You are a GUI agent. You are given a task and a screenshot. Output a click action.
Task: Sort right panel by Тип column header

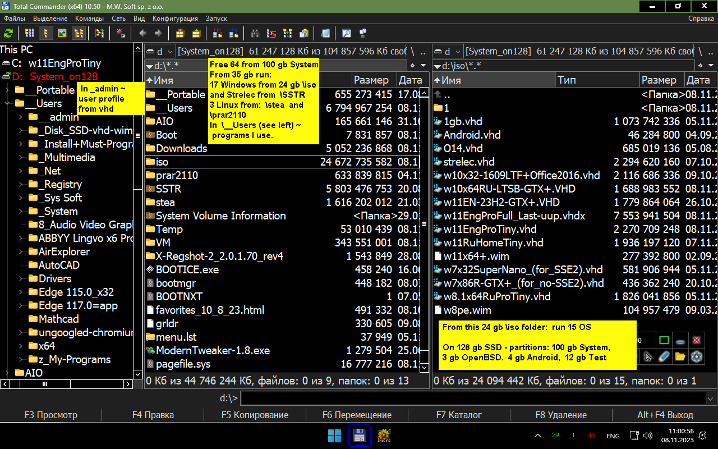(597, 80)
